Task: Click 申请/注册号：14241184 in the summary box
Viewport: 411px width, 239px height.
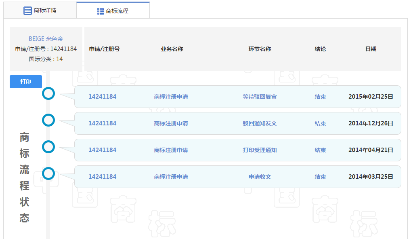Action: point(46,49)
